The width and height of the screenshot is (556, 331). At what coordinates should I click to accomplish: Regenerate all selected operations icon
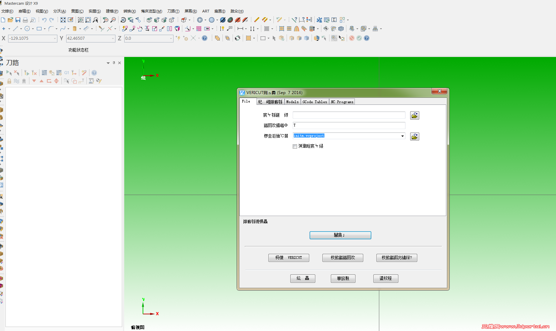[x=27, y=72]
